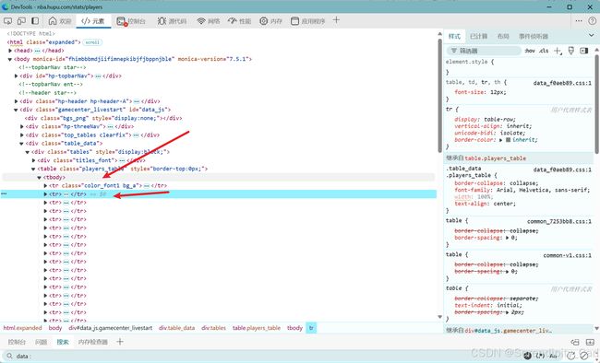Screen dimensions: 600x363
Task: Open data_f0aeb89.css:1 link for .players_table rule
Action: click(x=562, y=170)
